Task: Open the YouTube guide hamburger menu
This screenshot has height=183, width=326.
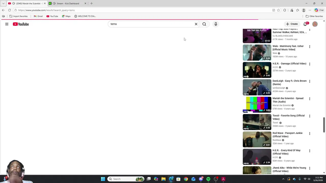Action: coord(7,24)
